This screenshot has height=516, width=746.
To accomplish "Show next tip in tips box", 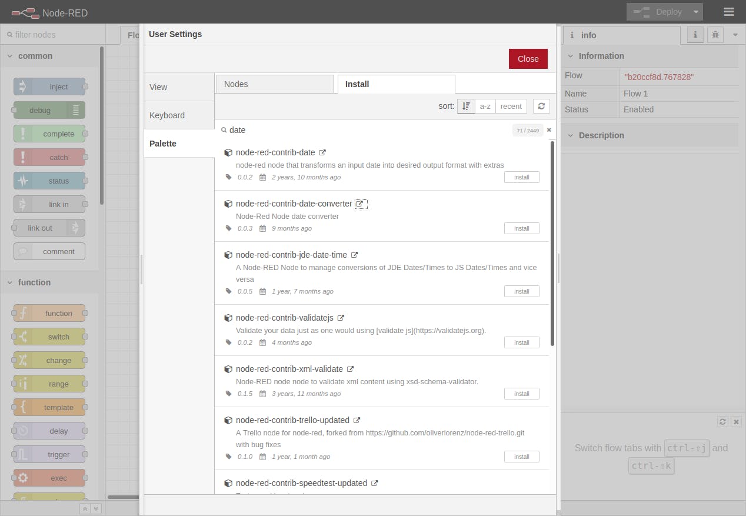I will click(722, 422).
